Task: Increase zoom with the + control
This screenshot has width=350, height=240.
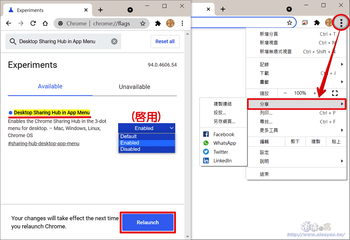Action: click(x=315, y=93)
